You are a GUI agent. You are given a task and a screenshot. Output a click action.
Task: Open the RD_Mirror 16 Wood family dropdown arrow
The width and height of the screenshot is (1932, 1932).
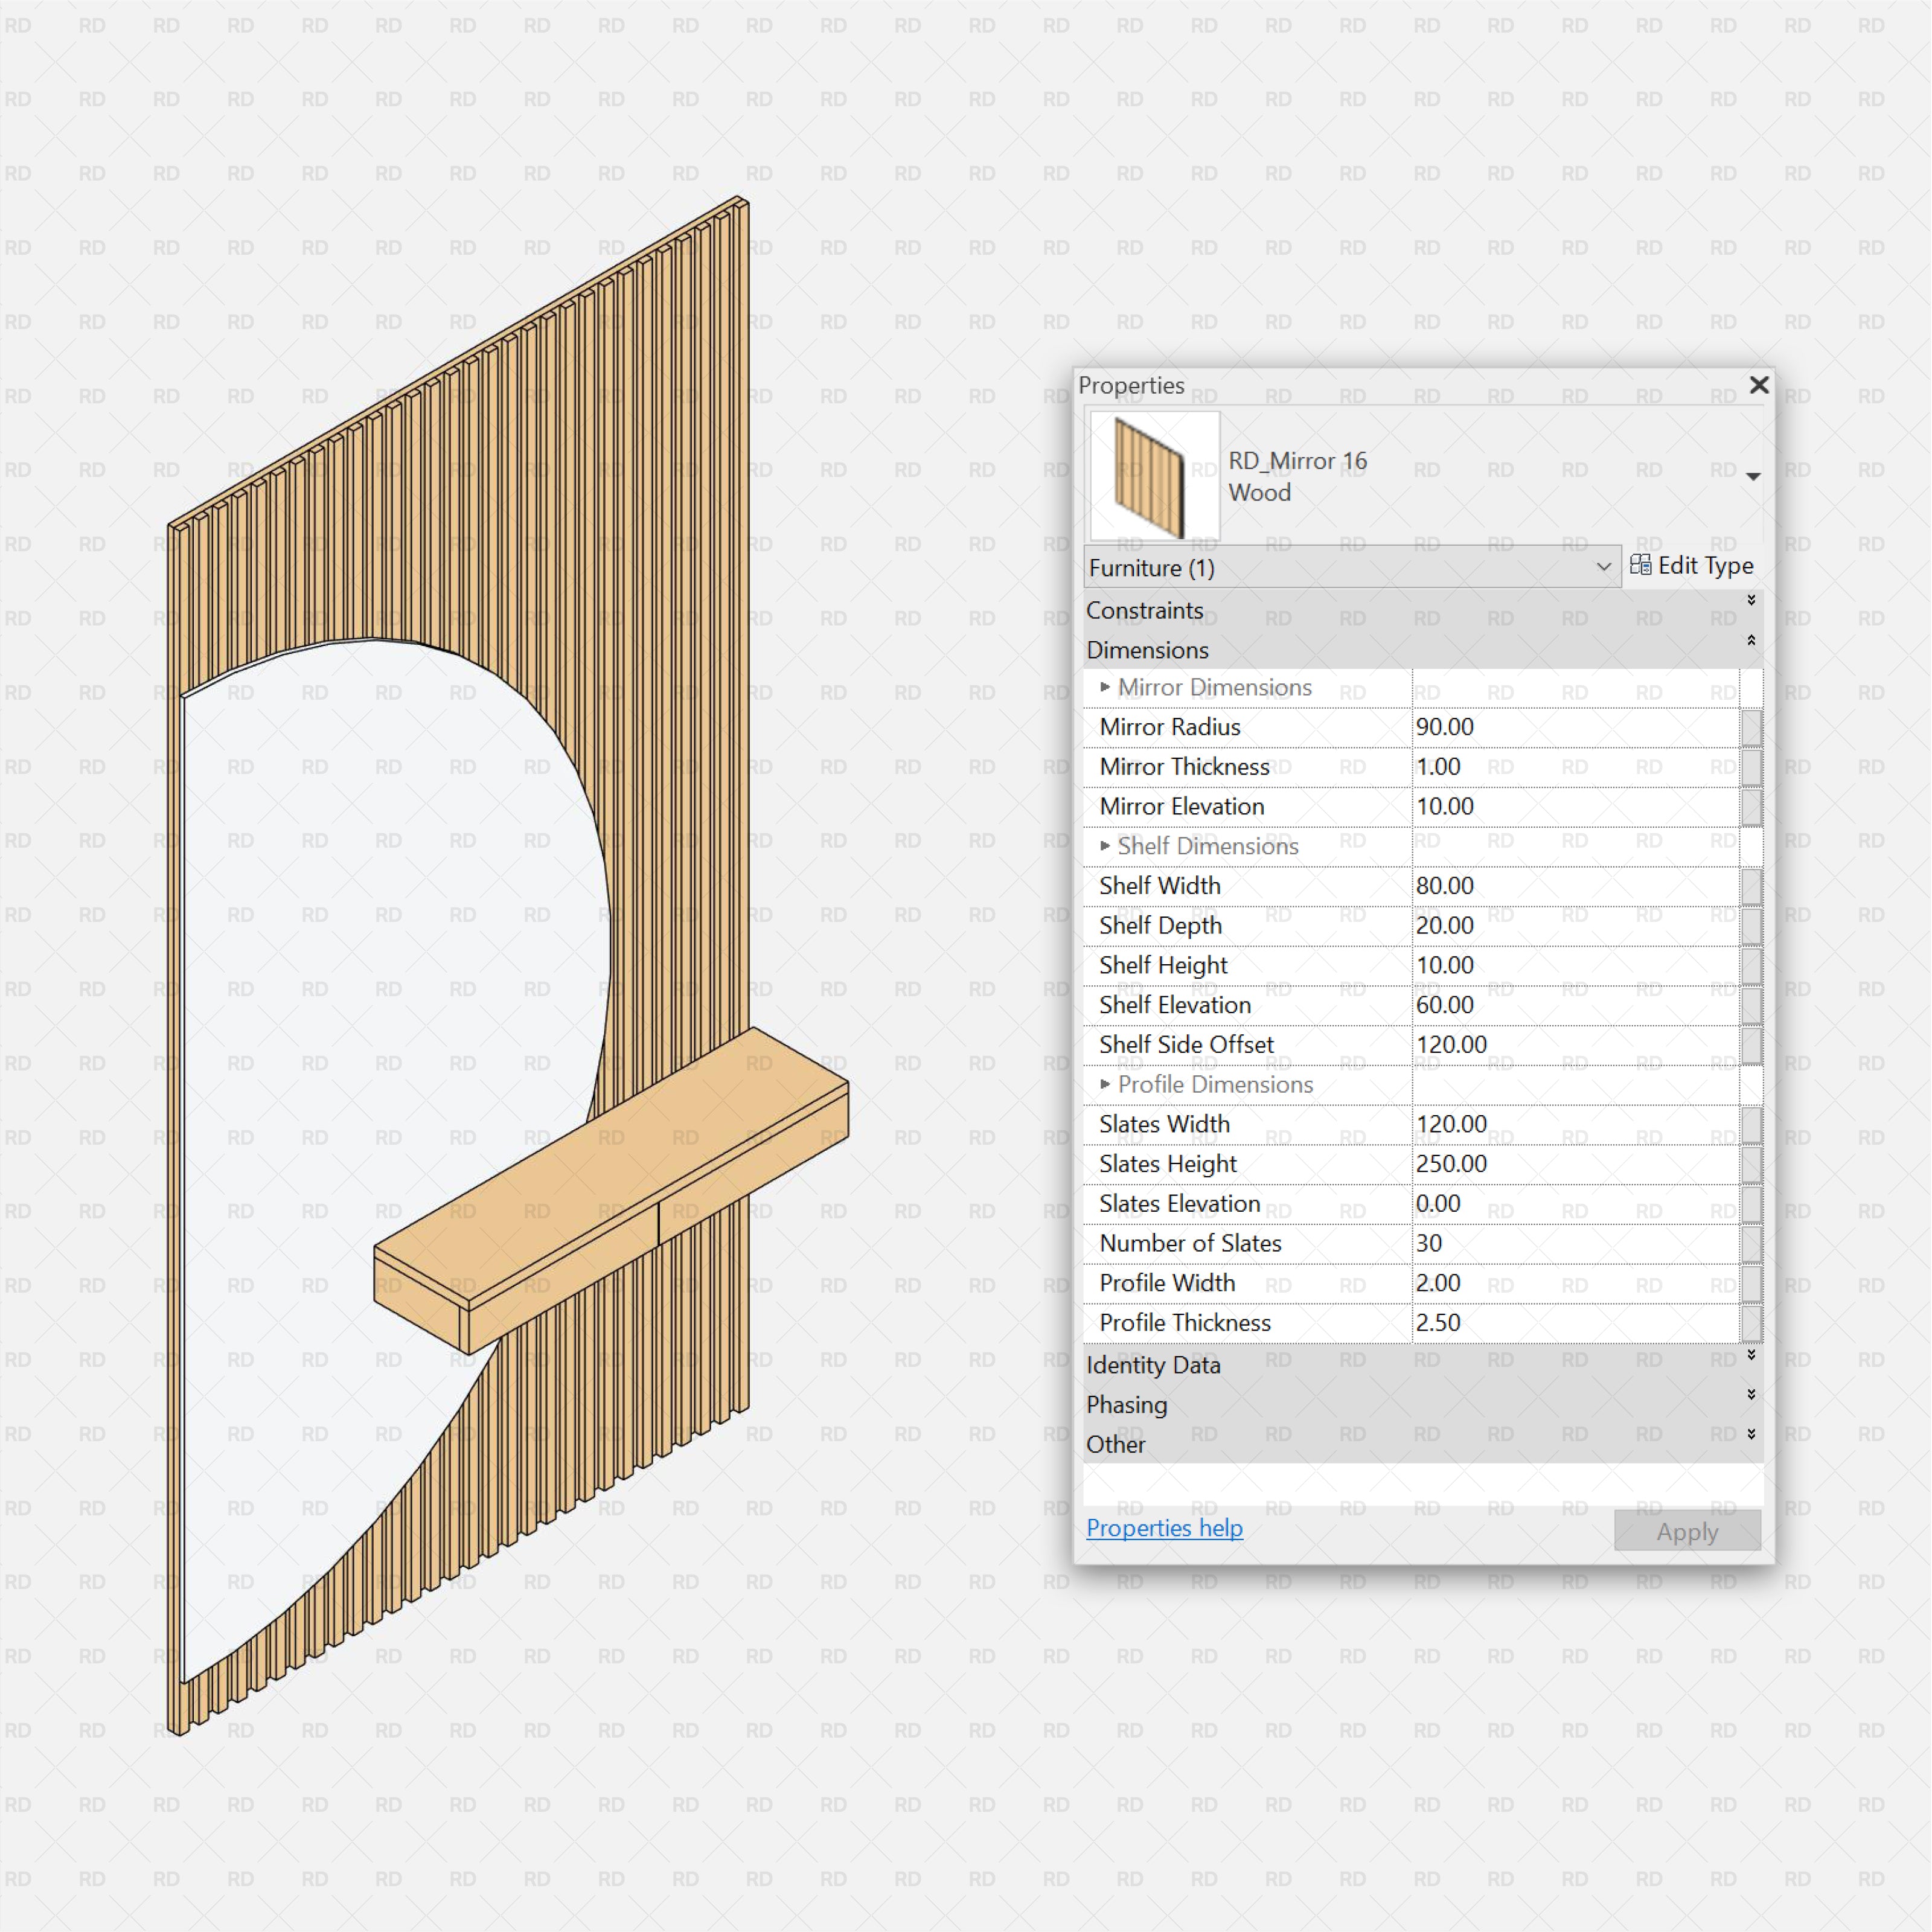(1754, 477)
